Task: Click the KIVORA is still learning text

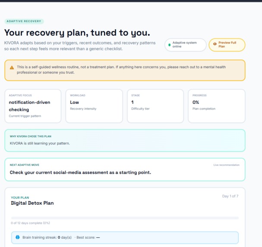Action: point(40,144)
